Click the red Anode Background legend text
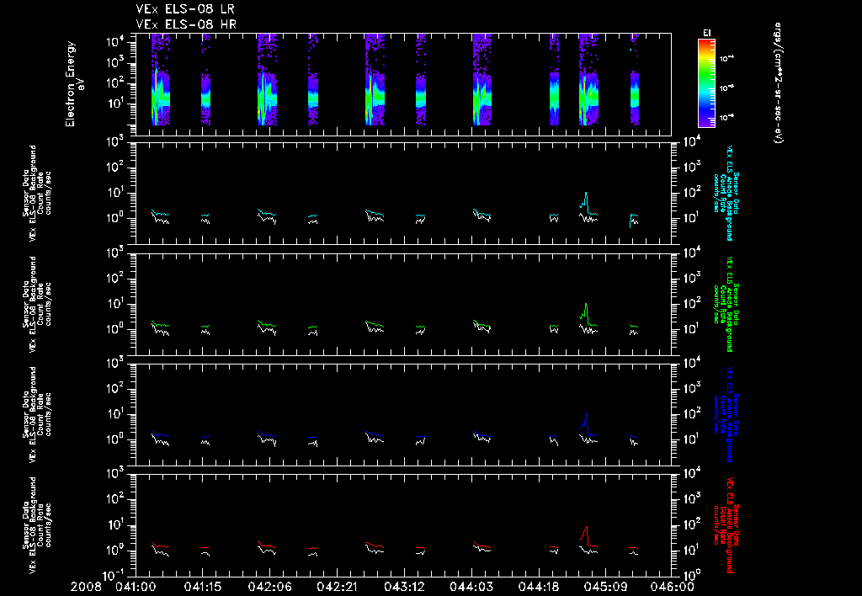 [730, 525]
